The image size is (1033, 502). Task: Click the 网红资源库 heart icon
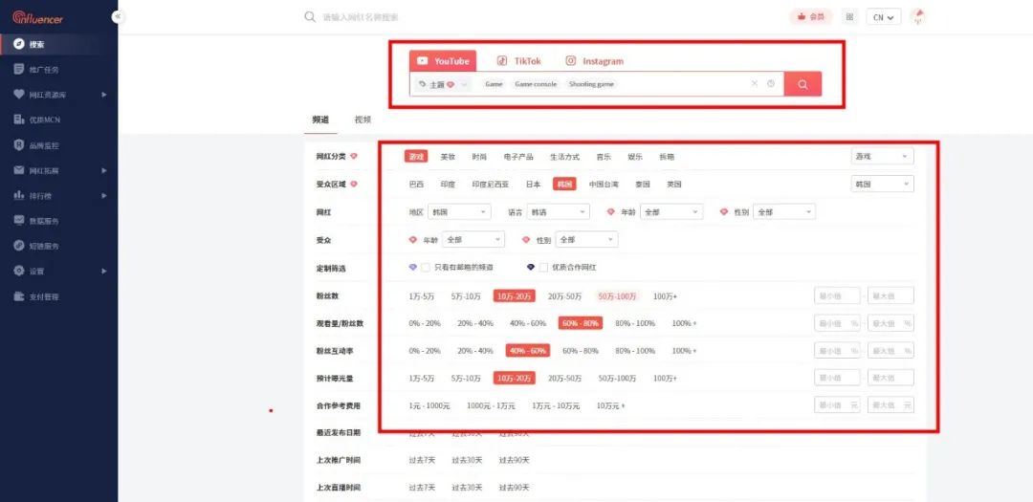coord(19,95)
